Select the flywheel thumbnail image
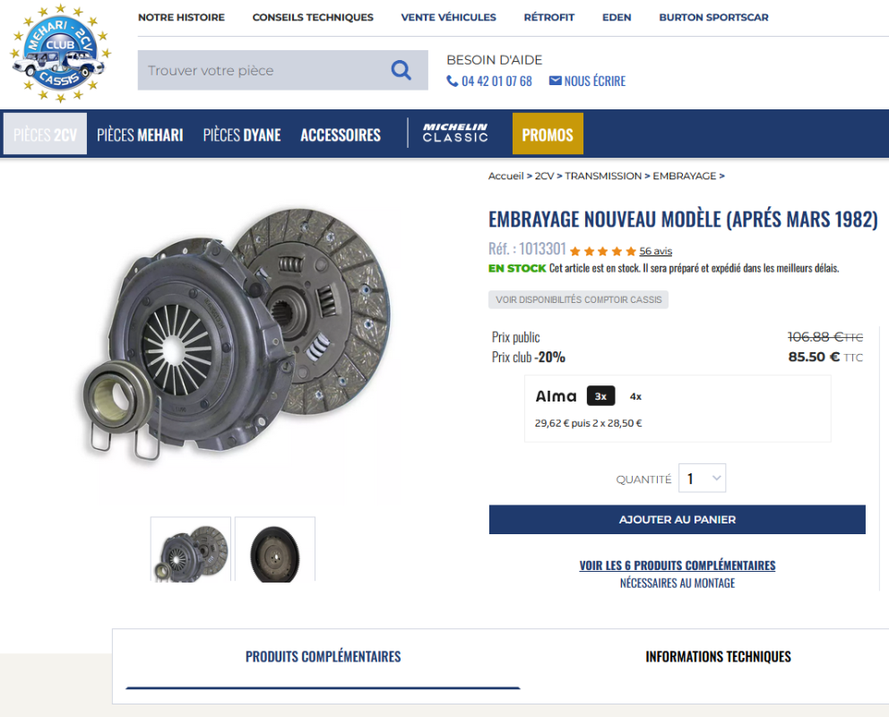889x717 pixels. 275,549
